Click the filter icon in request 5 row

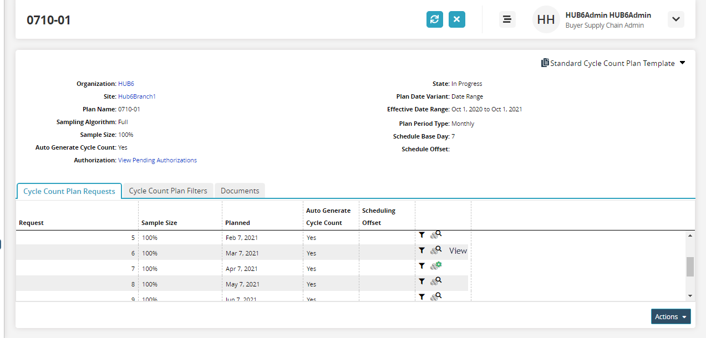(x=422, y=235)
